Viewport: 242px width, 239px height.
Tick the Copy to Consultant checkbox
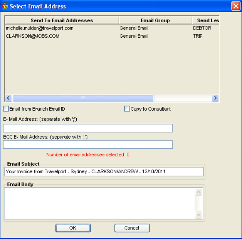[x=127, y=109]
